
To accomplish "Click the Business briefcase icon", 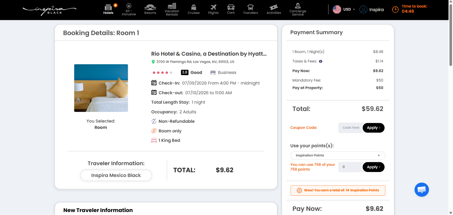I will (x=213, y=72).
